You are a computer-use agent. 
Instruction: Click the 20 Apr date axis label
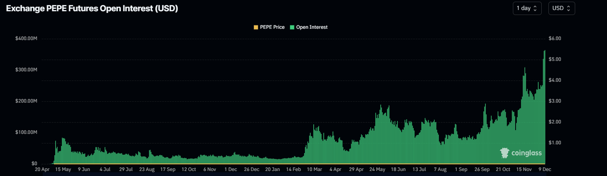coord(42,170)
